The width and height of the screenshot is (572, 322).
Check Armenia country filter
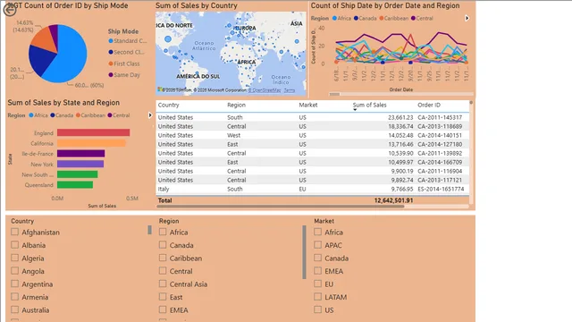(14, 297)
